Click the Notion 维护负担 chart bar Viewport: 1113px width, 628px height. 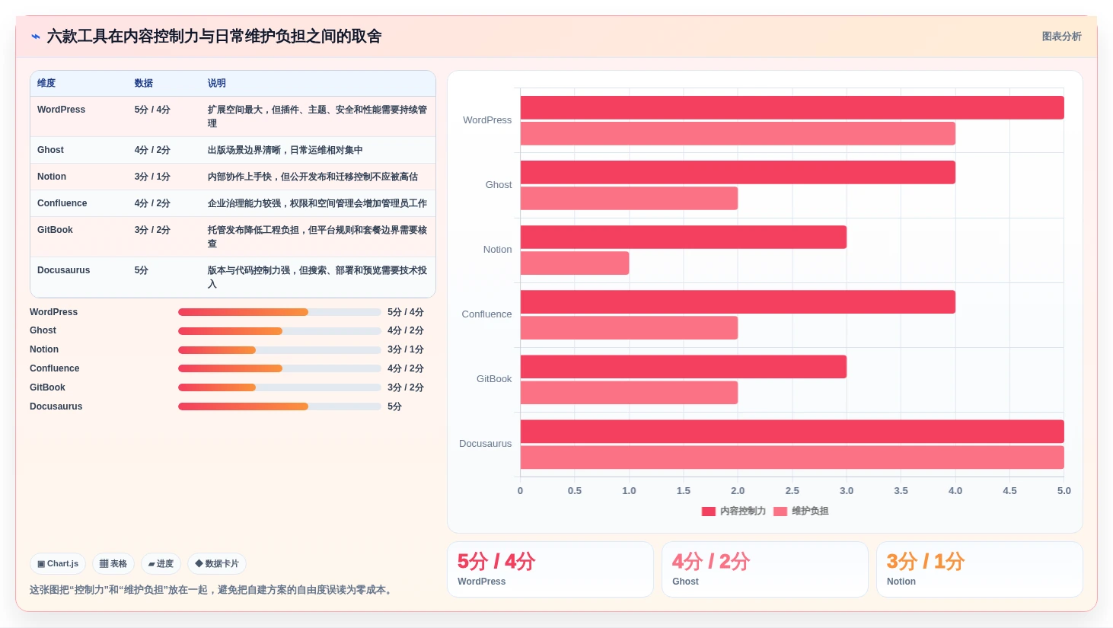[575, 263]
